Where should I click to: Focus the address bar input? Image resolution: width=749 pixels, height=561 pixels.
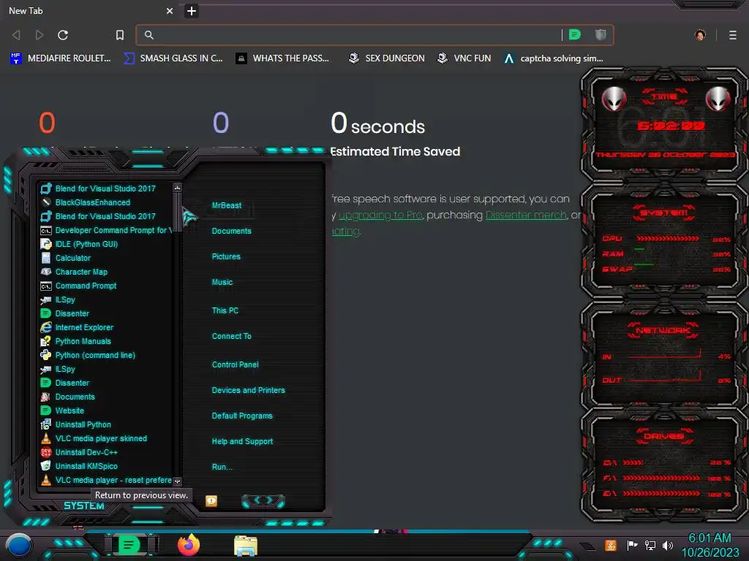[353, 35]
